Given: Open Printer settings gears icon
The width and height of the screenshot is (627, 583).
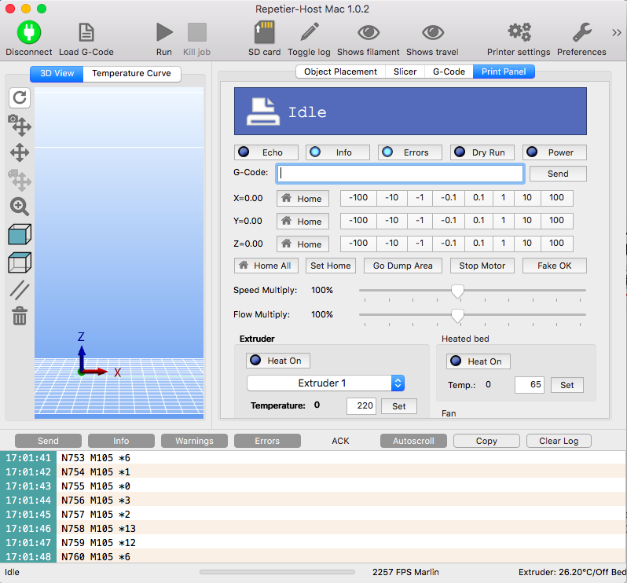Looking at the screenshot, I should point(519,32).
